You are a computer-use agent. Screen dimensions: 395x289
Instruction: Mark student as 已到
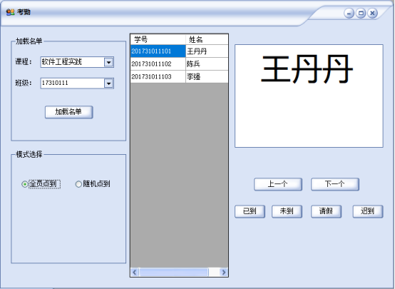tap(250, 211)
